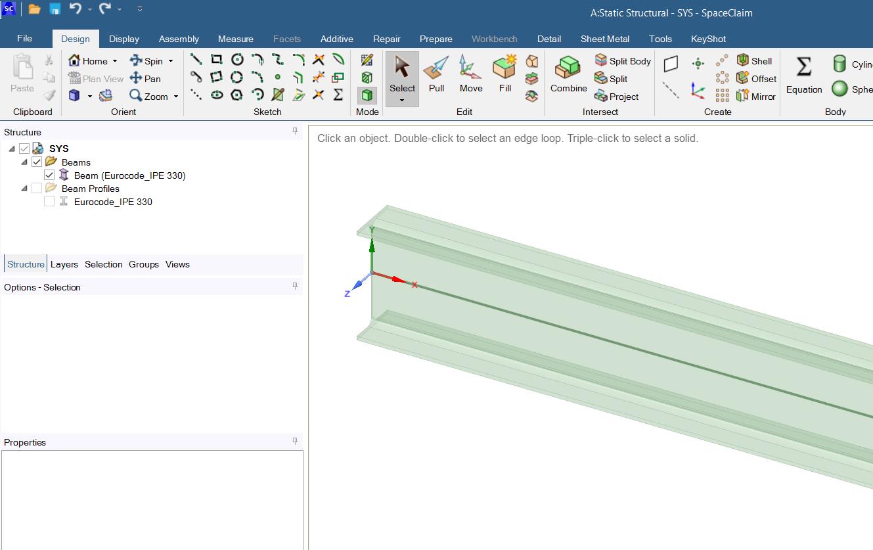
Task: Open the Sheet Metal ribbon tab
Action: (605, 39)
